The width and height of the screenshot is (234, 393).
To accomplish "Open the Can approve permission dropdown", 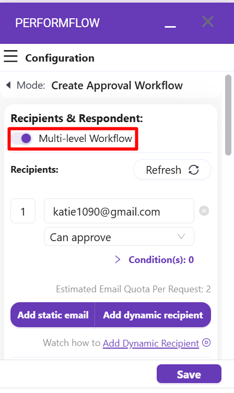I will pos(119,236).
